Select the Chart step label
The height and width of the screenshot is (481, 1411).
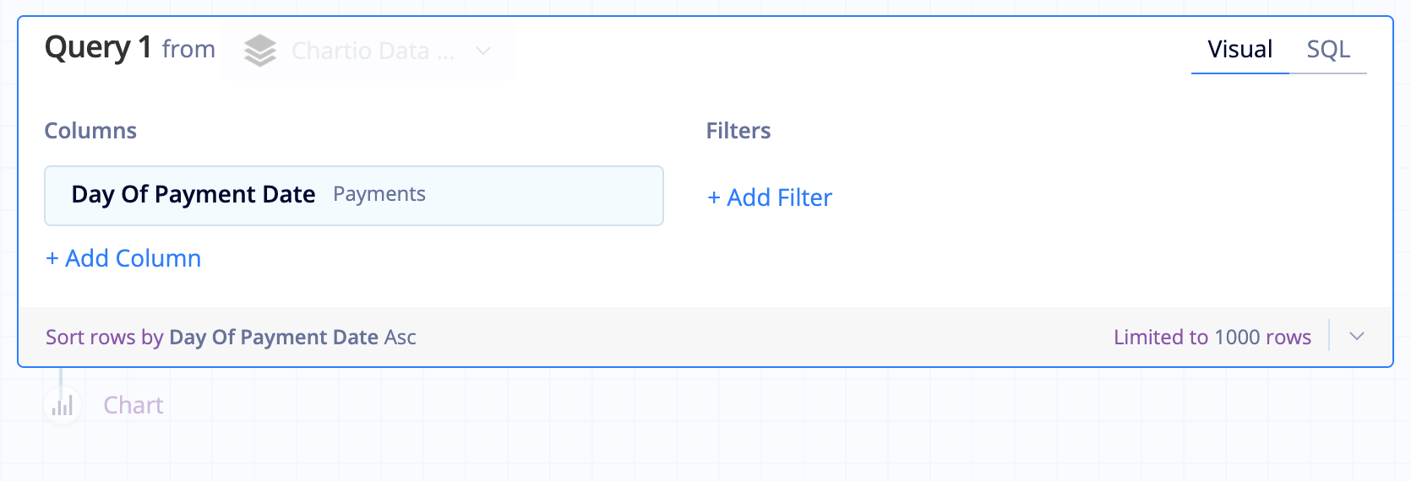tap(133, 405)
